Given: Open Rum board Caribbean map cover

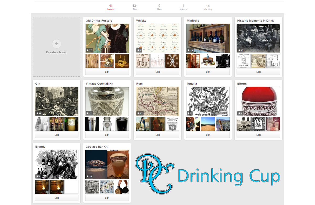Looking at the screenshot, I should click(x=157, y=101).
